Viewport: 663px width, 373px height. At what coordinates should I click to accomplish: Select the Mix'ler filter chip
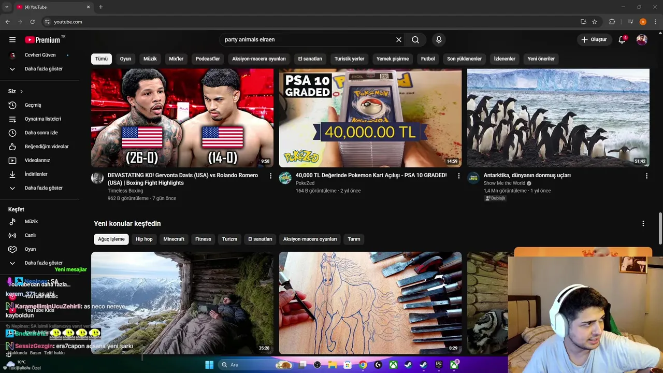[176, 59]
